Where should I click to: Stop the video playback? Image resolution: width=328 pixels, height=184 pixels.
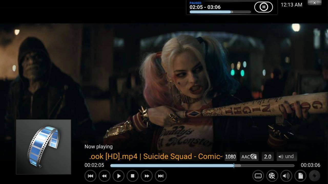click(132, 176)
